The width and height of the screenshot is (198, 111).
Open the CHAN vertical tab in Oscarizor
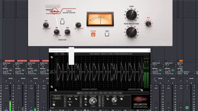click(81, 101)
